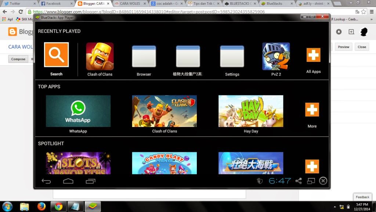Click More under Top Apps
This screenshot has width=376, height=212.
click(x=312, y=110)
